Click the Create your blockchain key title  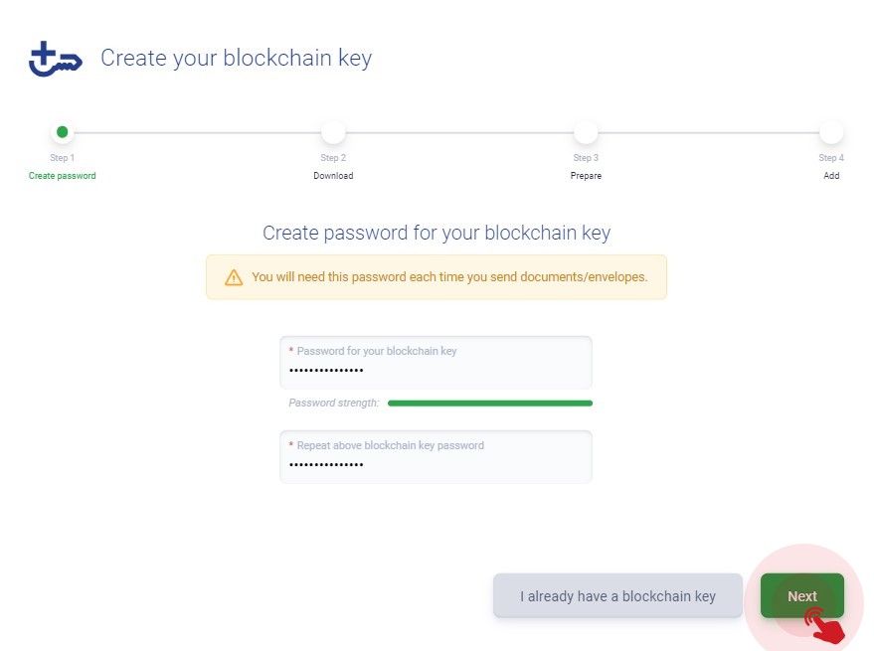coord(237,58)
